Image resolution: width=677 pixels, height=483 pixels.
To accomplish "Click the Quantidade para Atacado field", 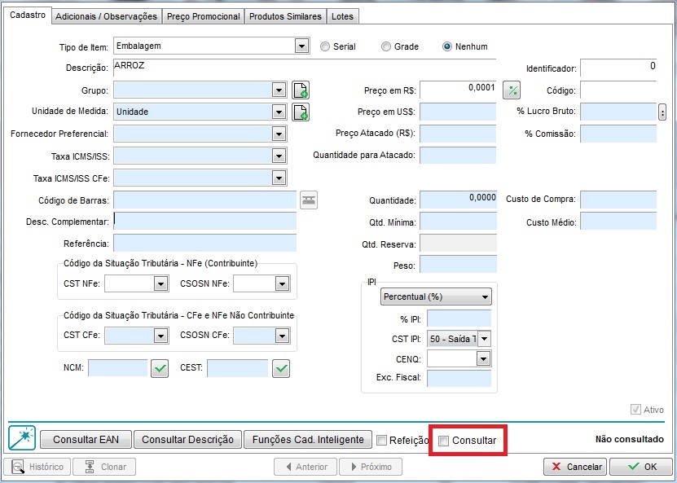I will (458, 155).
